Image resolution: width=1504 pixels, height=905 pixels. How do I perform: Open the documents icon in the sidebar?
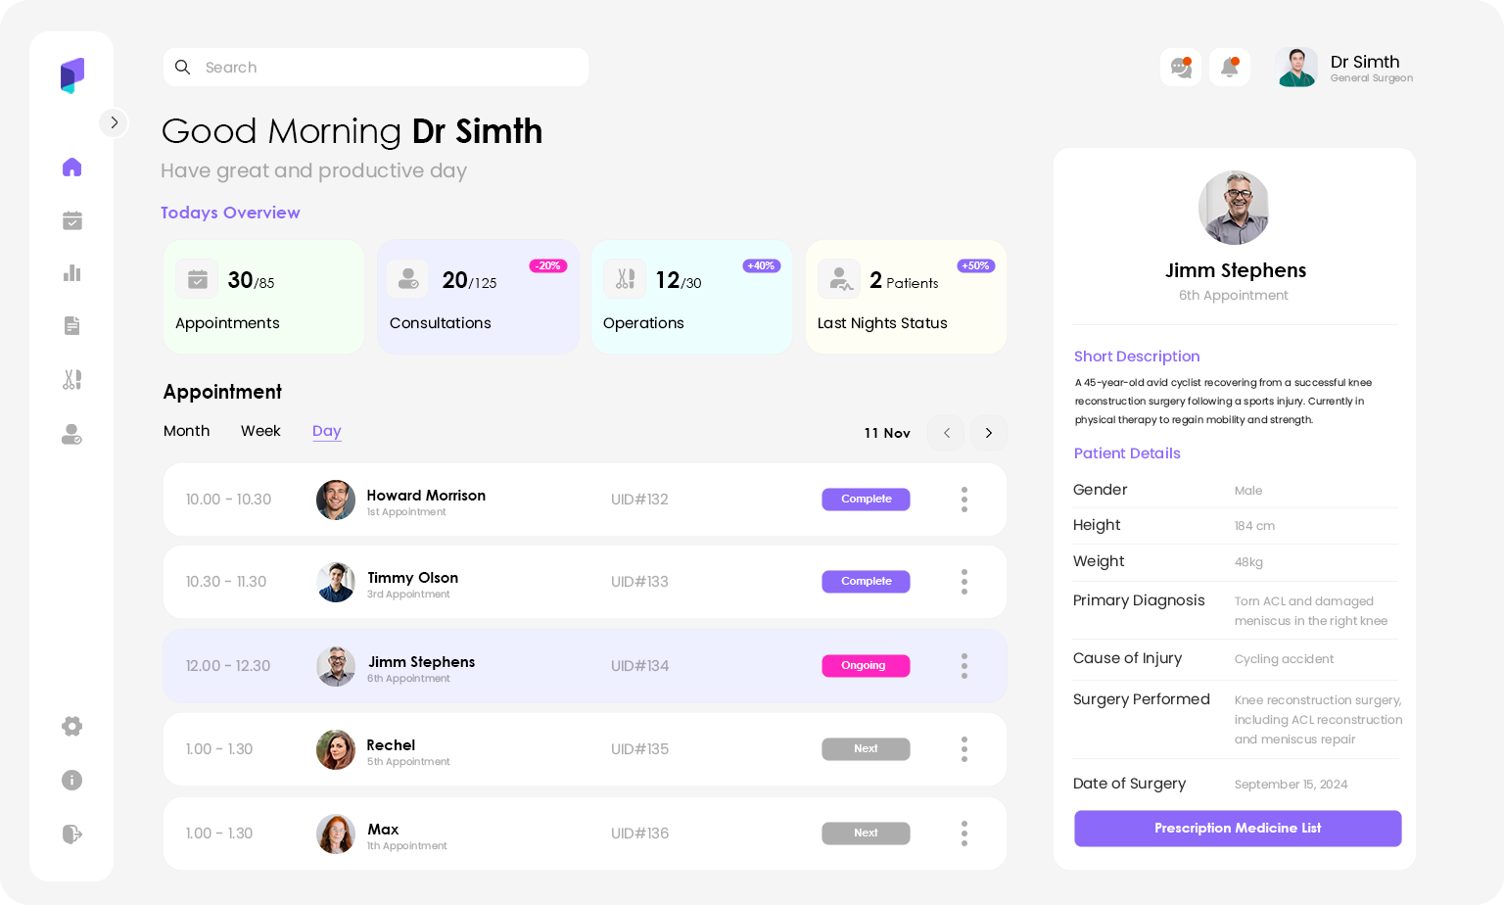(71, 326)
